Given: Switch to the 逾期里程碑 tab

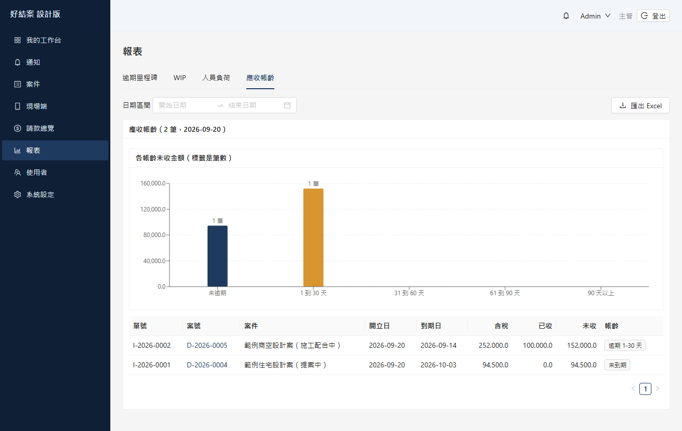Looking at the screenshot, I should pos(140,78).
